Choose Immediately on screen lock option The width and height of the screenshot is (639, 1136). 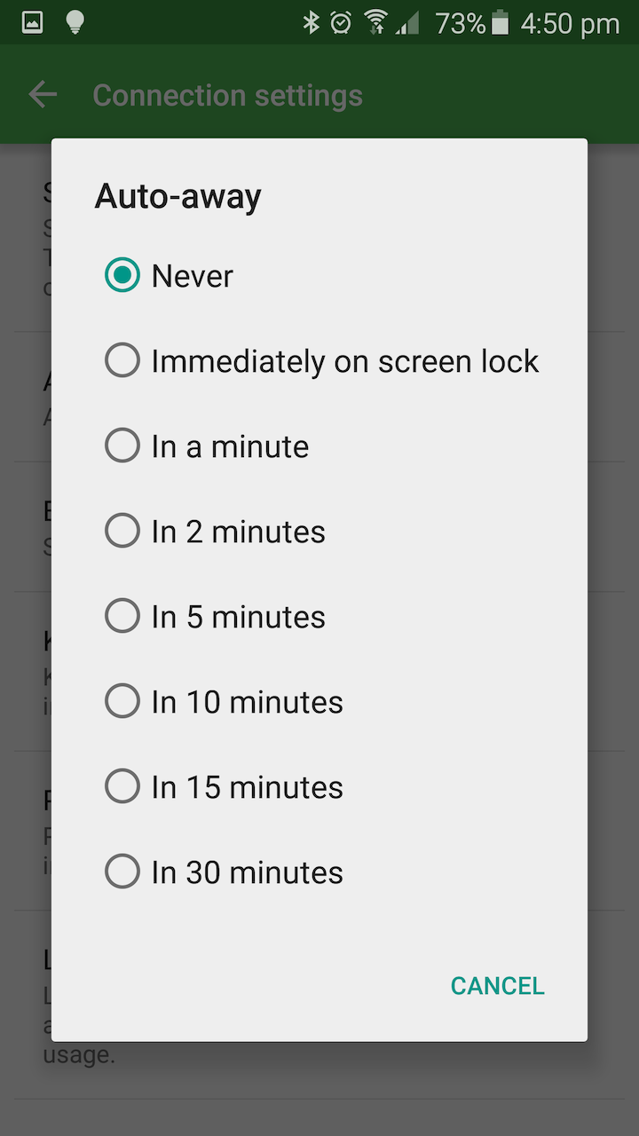click(x=122, y=360)
